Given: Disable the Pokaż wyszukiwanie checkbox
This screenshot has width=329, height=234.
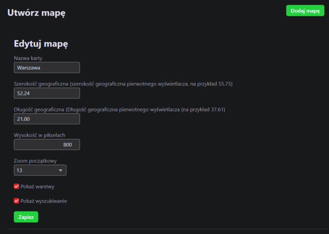Looking at the screenshot, I should point(16,201).
